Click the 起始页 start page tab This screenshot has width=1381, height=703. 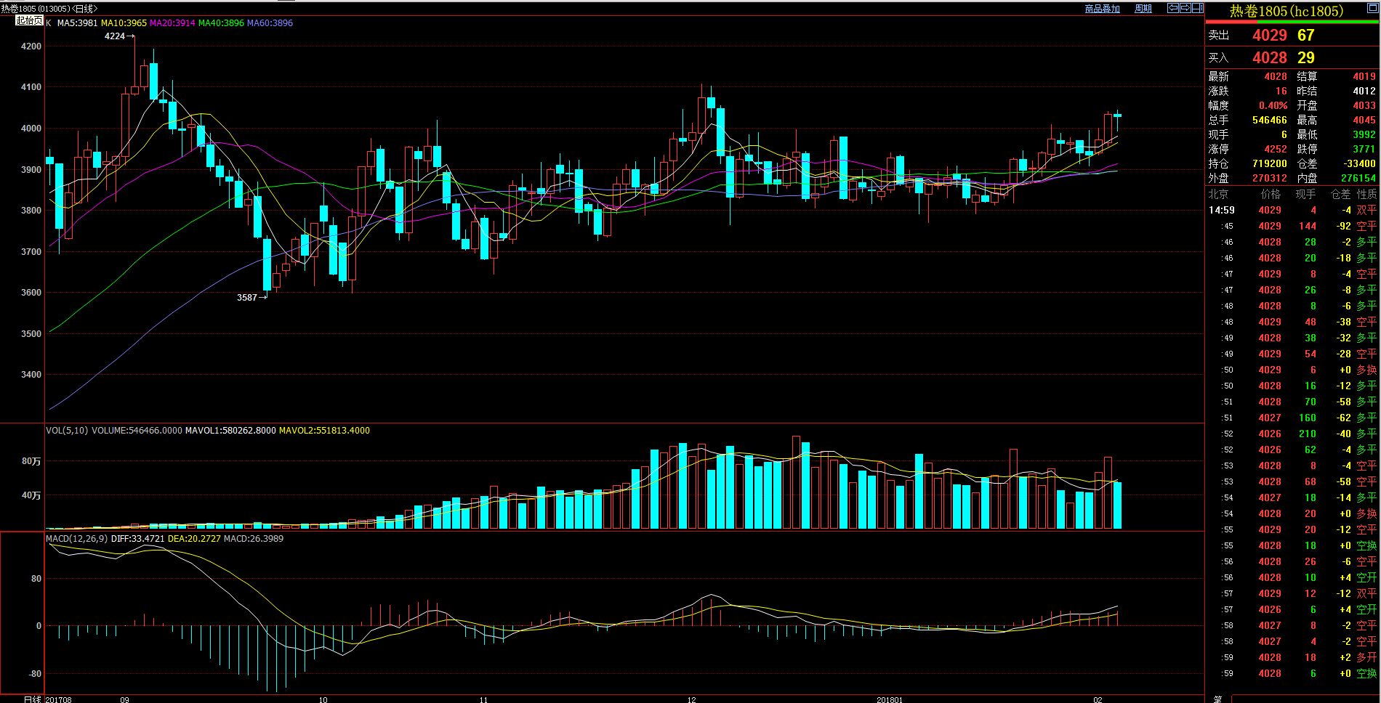(29, 20)
